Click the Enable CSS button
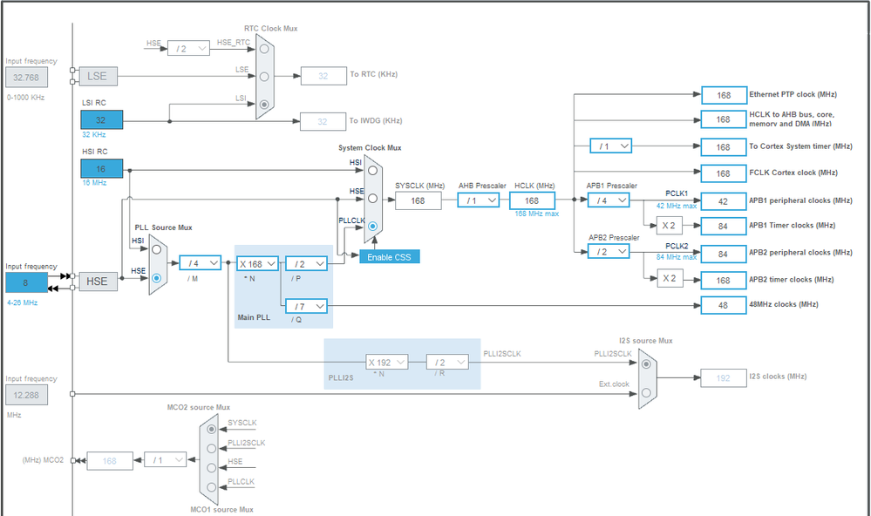The height and width of the screenshot is (516, 871). point(389,256)
